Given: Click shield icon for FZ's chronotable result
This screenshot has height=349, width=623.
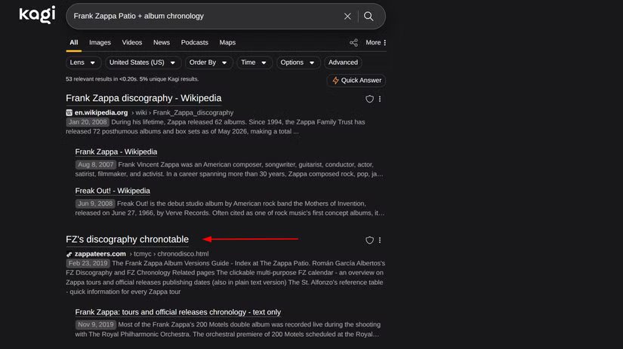Looking at the screenshot, I should tap(369, 240).
